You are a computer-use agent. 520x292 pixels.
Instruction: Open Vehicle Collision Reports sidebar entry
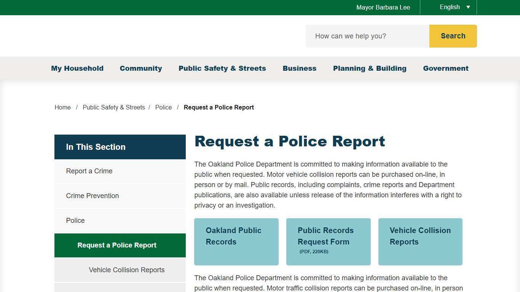pos(126,270)
